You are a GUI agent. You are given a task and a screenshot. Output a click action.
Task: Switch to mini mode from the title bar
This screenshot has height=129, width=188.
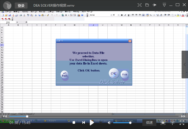point(140,5)
